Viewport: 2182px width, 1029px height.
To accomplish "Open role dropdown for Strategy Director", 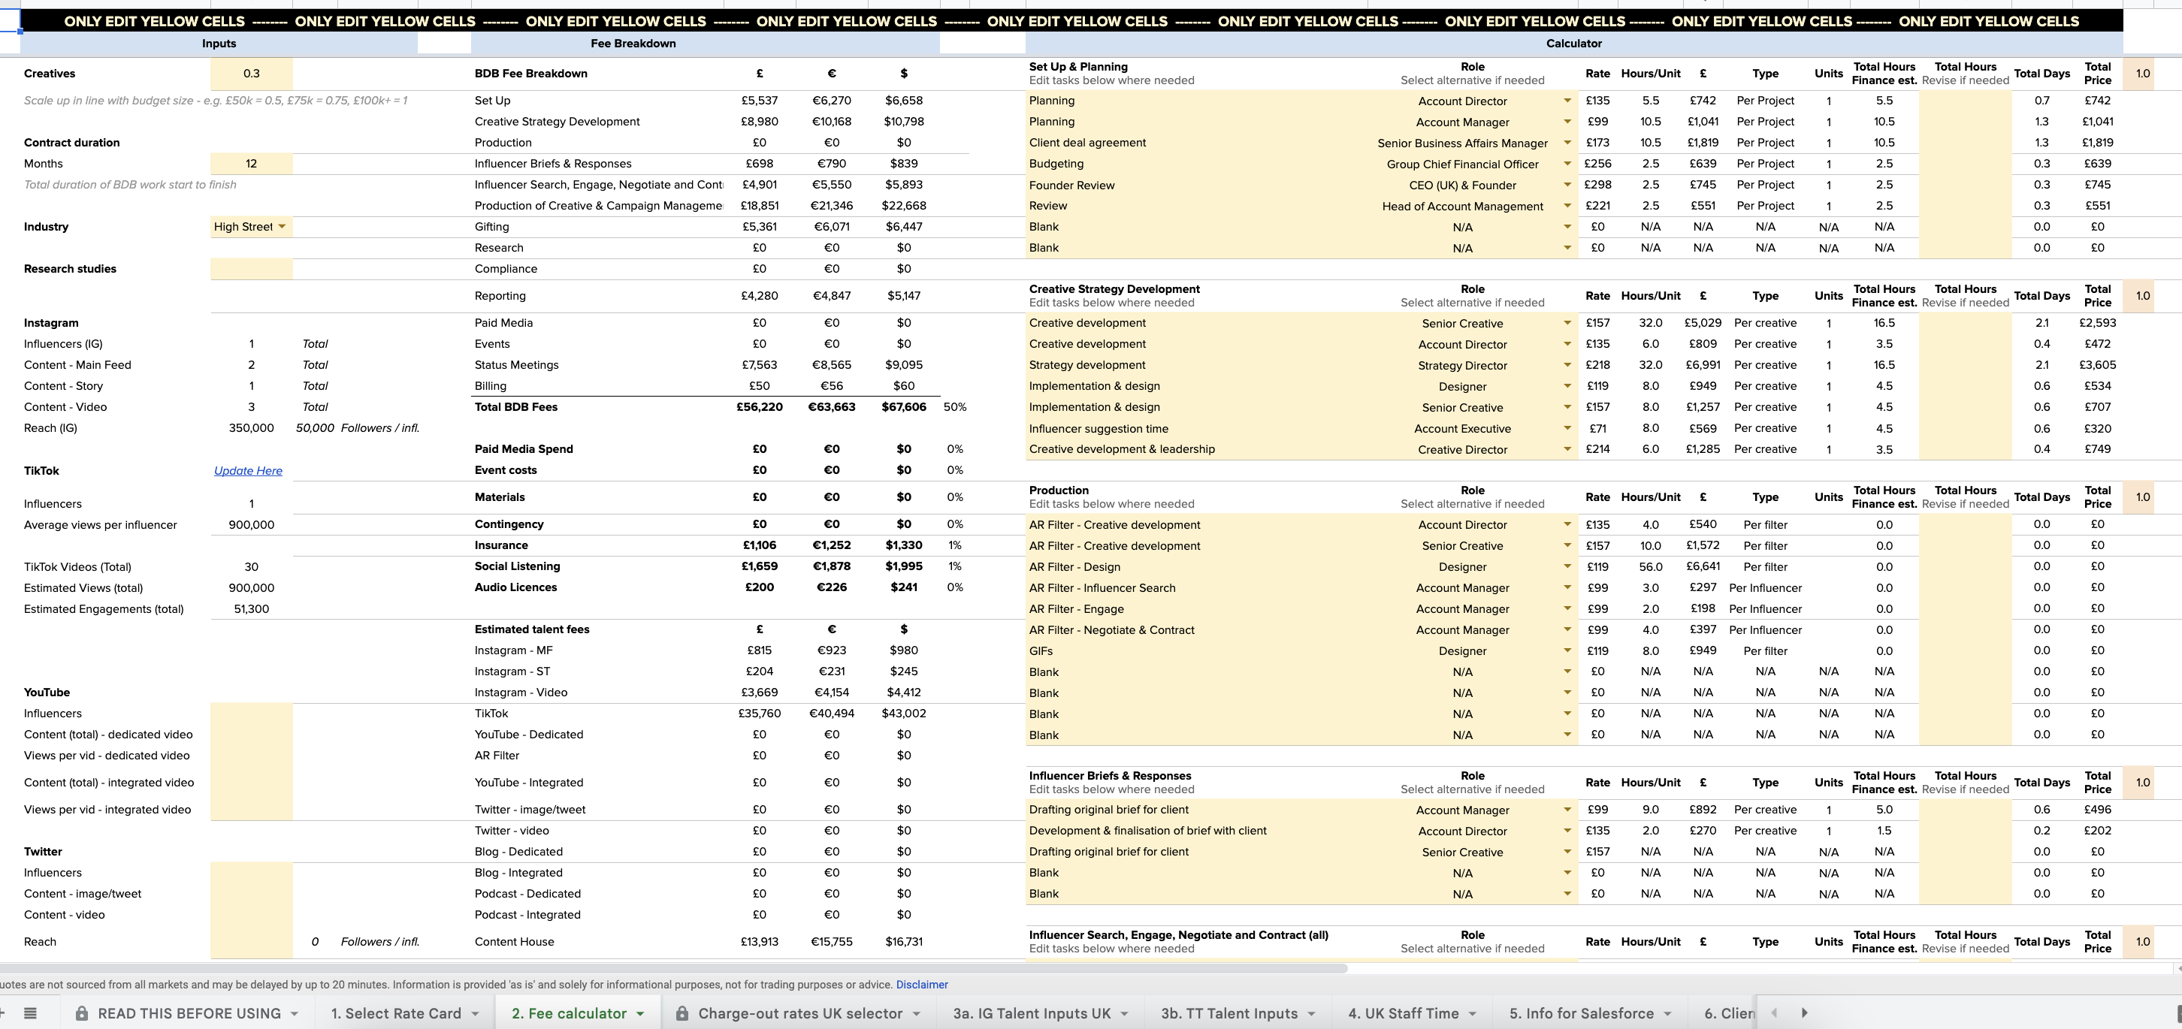I will [1567, 366].
